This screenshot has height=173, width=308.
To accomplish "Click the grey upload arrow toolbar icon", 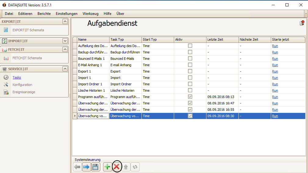I will [x=126, y=167].
